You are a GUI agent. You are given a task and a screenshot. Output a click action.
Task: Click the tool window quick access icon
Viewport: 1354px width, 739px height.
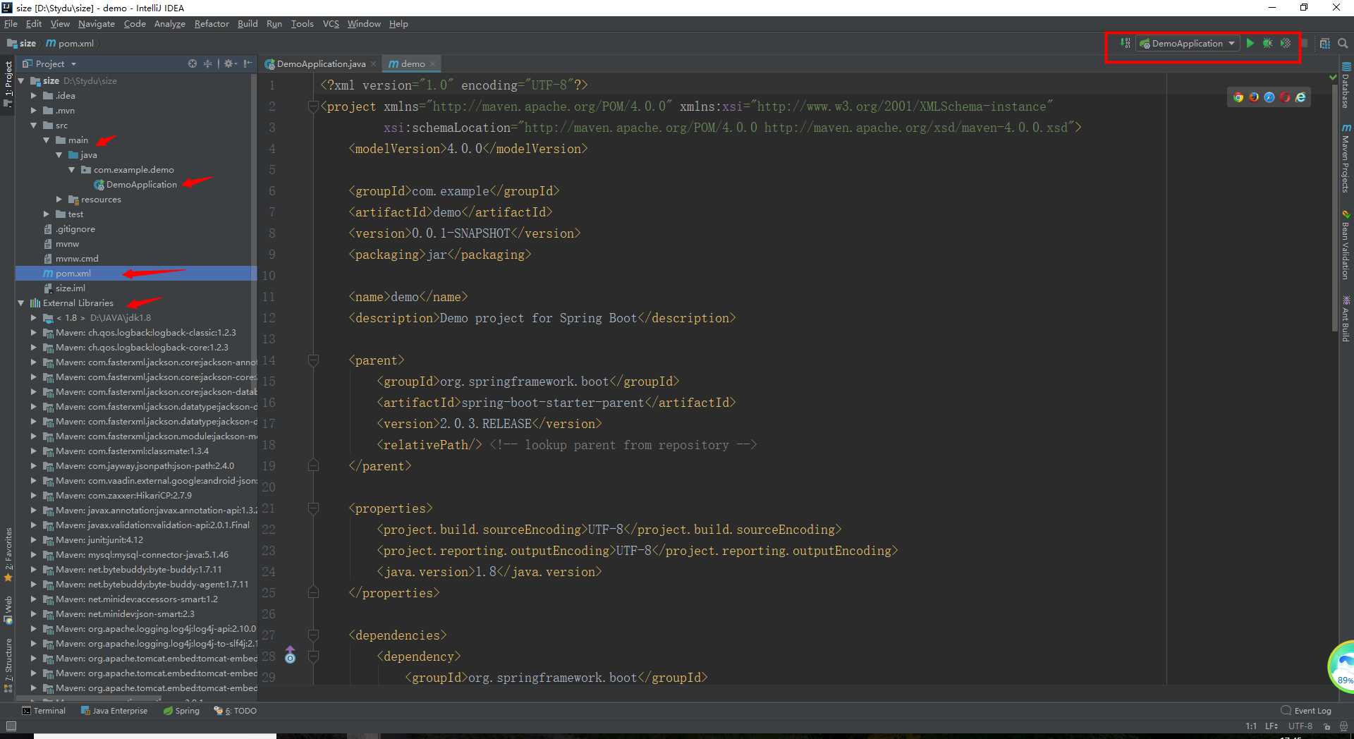pos(11,726)
